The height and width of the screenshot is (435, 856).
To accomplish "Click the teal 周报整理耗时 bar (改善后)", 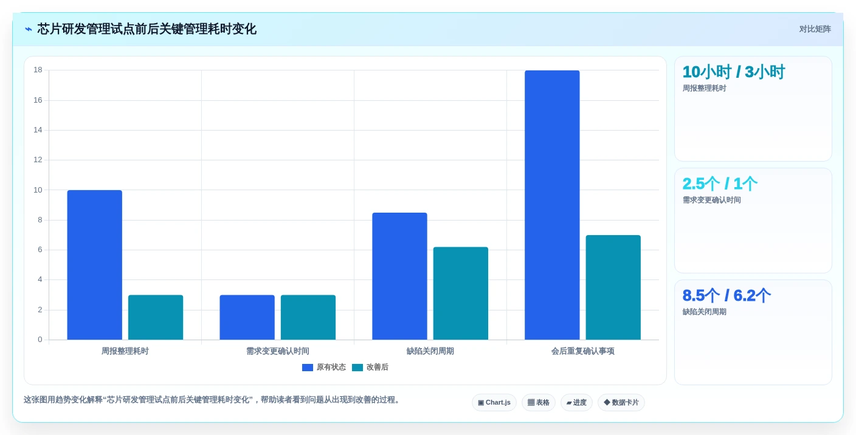I will pos(156,317).
